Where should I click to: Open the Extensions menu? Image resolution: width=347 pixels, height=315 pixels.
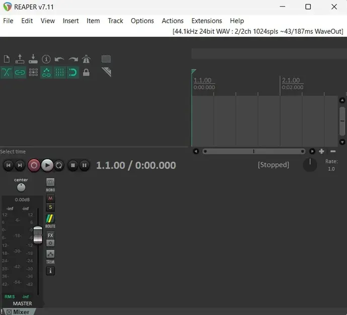[x=207, y=21]
